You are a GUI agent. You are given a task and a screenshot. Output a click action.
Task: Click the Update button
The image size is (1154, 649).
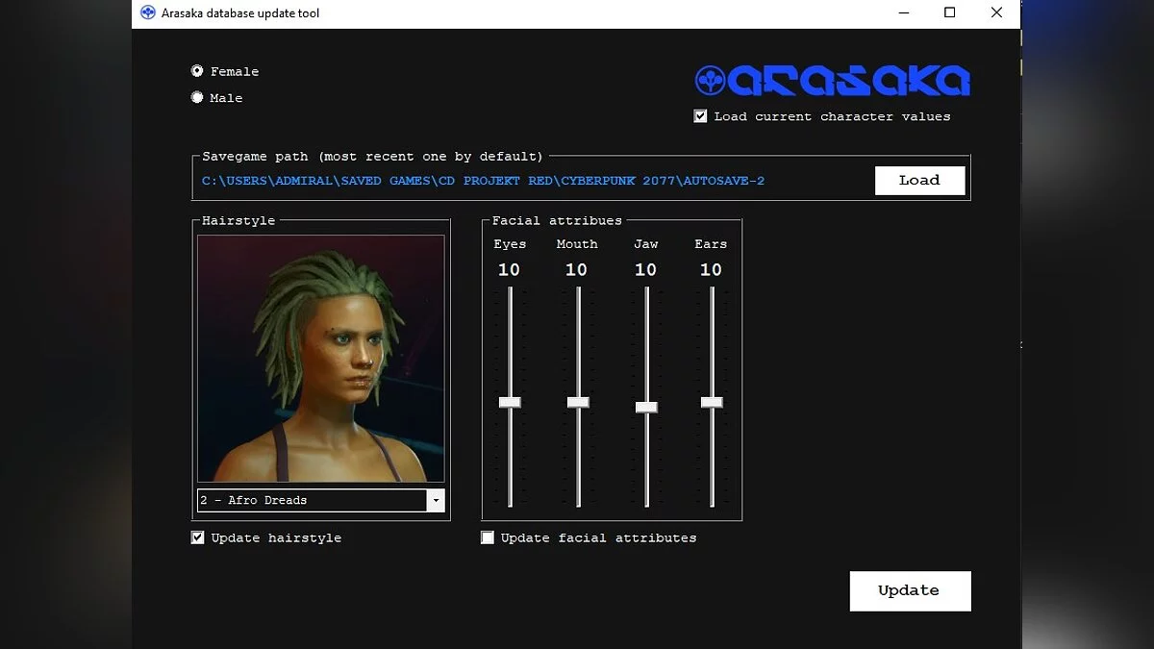pyautogui.click(x=910, y=591)
